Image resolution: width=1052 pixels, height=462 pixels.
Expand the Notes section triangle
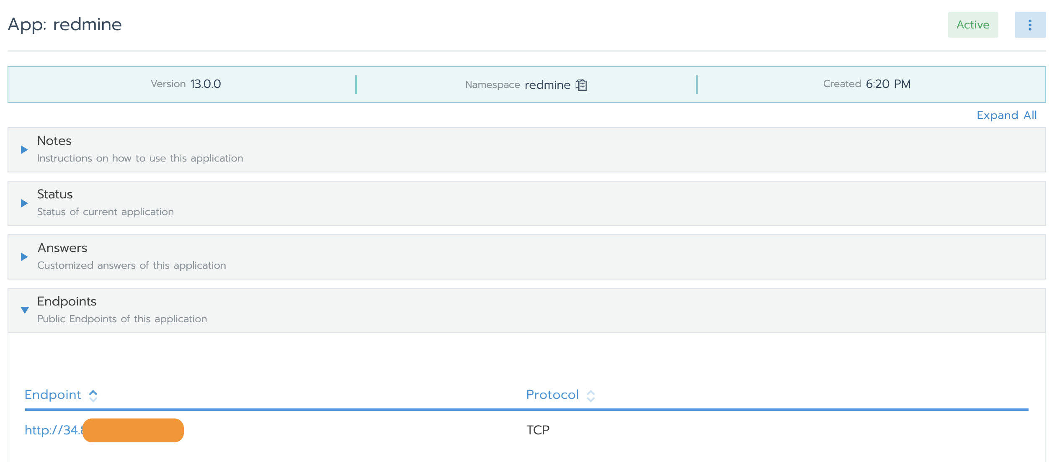[x=24, y=149]
